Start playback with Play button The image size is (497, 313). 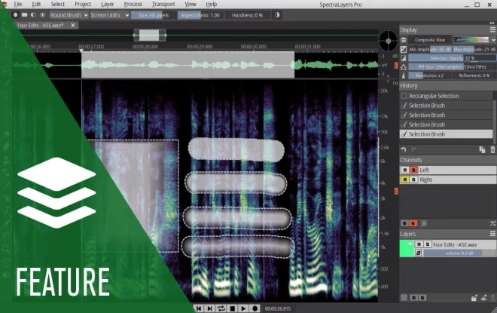click(x=243, y=308)
